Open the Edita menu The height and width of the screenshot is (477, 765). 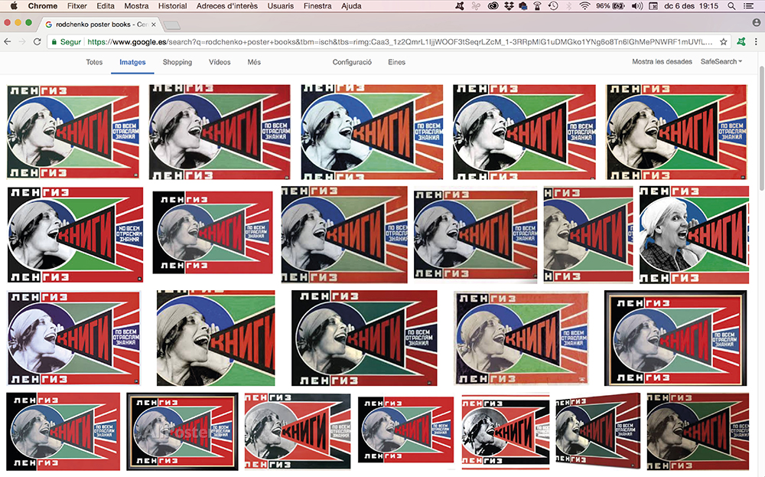coord(106,6)
